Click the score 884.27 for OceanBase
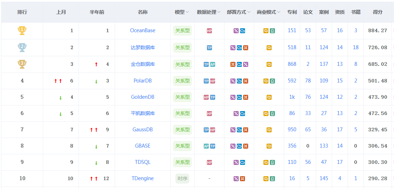394x189 pixels. 378,31
